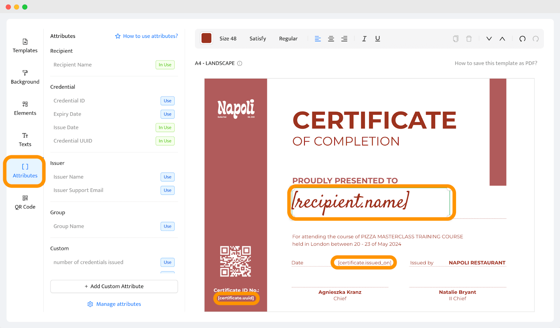Screen dimensions: 560x328
Task: Open the Templates sidebar panel
Action: [25, 46]
